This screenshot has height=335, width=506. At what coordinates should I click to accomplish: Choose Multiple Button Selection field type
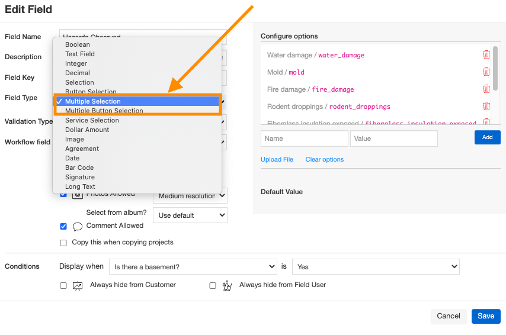[104, 111]
